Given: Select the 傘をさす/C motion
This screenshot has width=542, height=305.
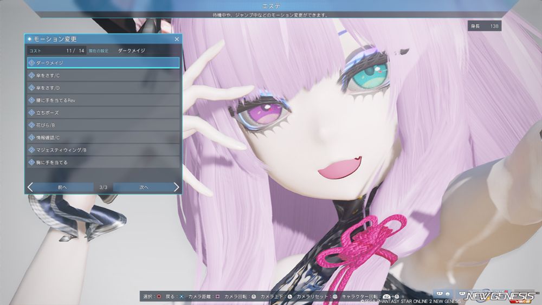Looking at the screenshot, I should coord(104,75).
